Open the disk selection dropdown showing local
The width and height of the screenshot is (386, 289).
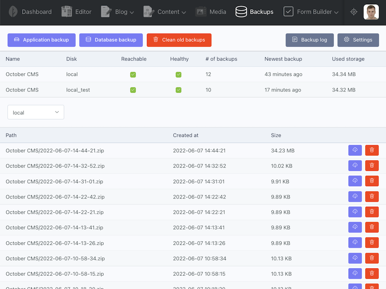pyautogui.click(x=35, y=112)
